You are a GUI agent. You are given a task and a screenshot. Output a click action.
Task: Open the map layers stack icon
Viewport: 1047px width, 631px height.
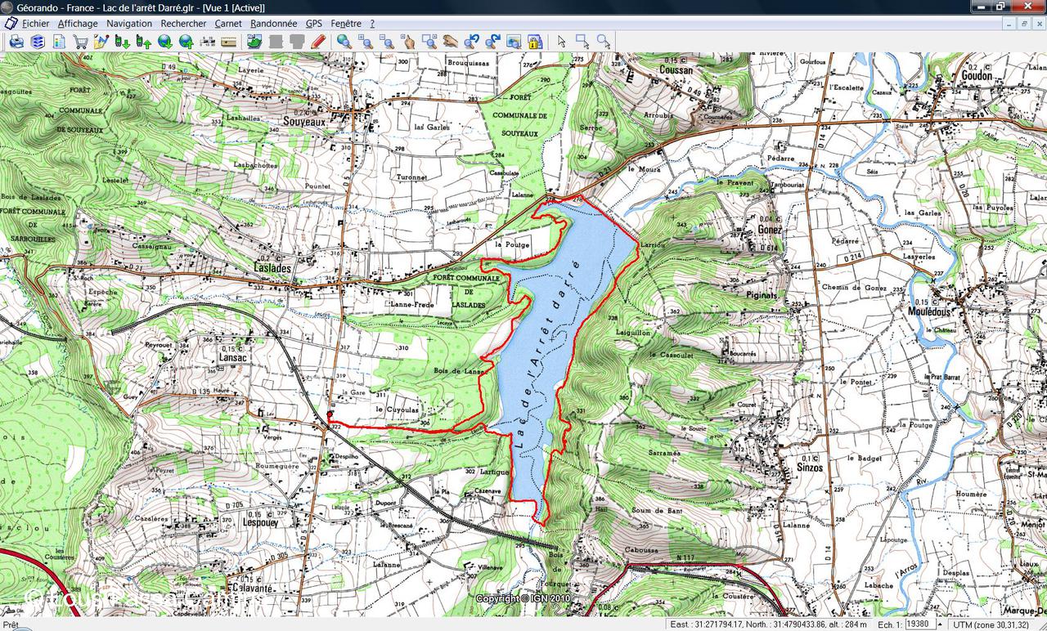pyautogui.click(x=38, y=41)
